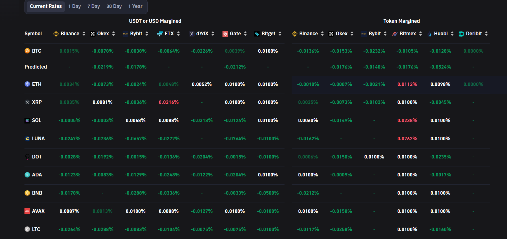
Task: Click the LUNA coin icon
Action: [x=27, y=139]
